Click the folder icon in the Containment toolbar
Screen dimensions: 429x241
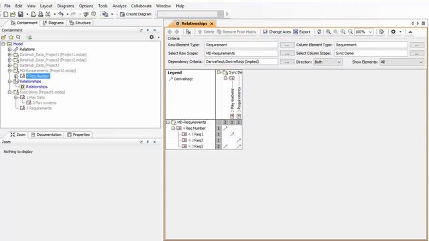click(3, 37)
